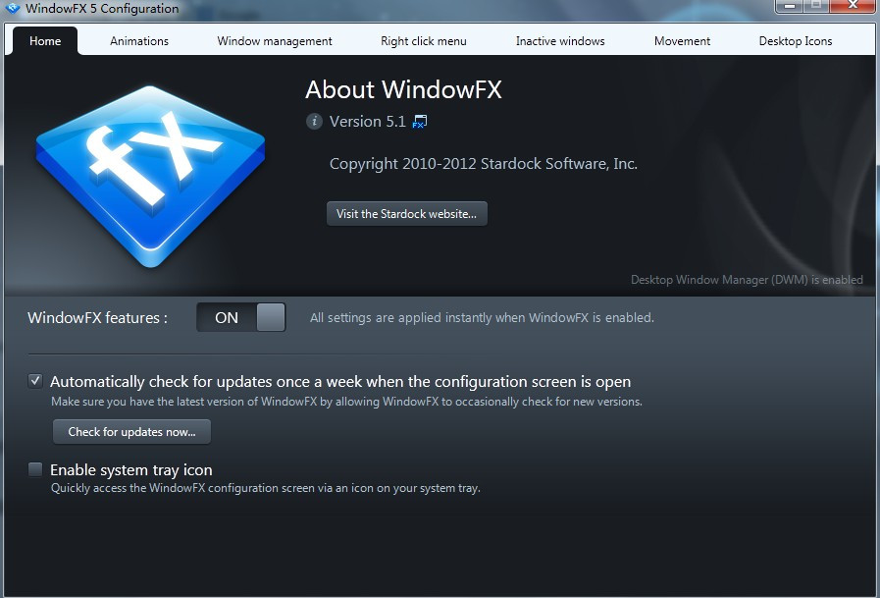The width and height of the screenshot is (880, 598).
Task: Switch to Window management settings
Action: point(274,40)
